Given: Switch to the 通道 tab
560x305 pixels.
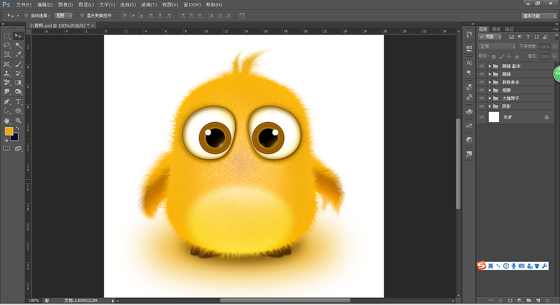Looking at the screenshot, I should pos(496,29).
